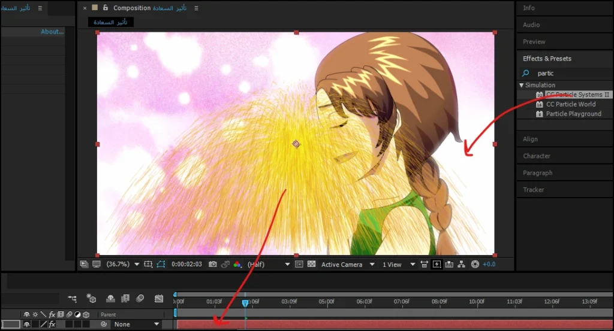The height and width of the screenshot is (331, 614).
Task: Enable the layer's 3D Layer checkbox
Action: pos(86,324)
